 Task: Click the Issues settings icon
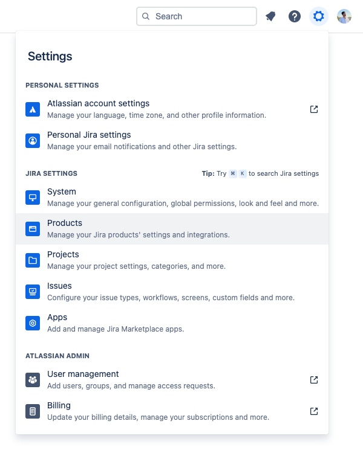[x=33, y=292]
